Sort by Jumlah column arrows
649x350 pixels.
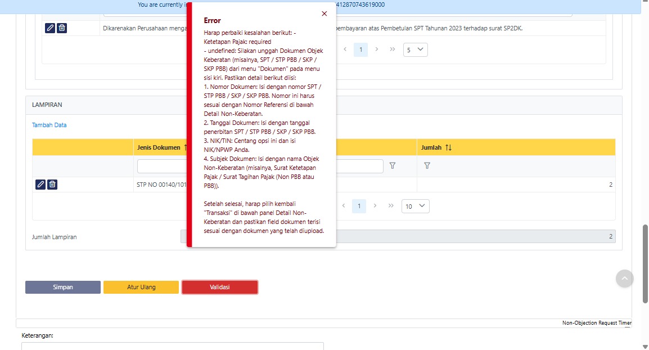(x=448, y=147)
